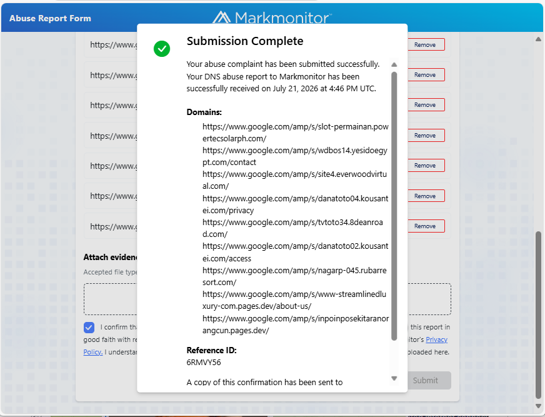Click the Remove button in the first URL row
This screenshot has height=417, width=545.
426,44
